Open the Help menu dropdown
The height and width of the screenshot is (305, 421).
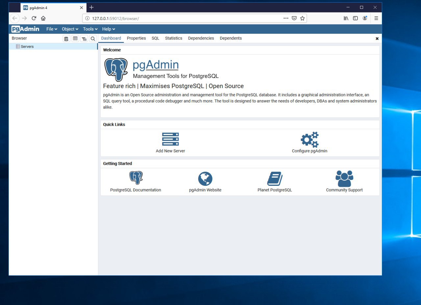109,29
